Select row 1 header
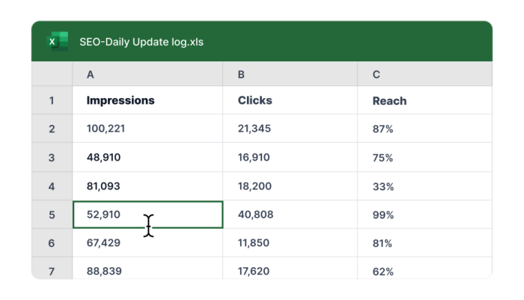The height and width of the screenshot is (300, 524). [52, 100]
